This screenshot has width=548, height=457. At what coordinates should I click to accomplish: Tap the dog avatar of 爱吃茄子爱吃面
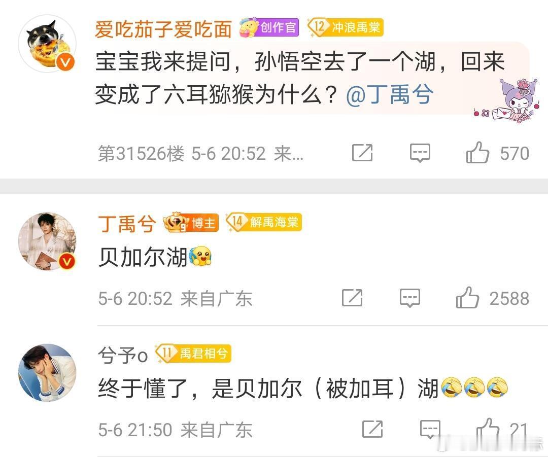point(47,44)
